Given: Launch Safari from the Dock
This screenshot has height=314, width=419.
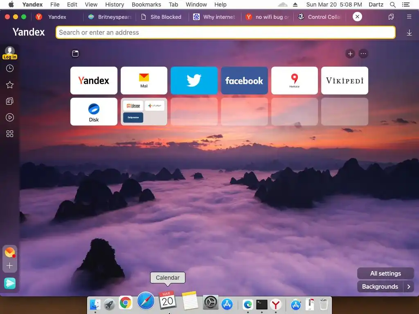Looking at the screenshot, I should pyautogui.click(x=146, y=301).
